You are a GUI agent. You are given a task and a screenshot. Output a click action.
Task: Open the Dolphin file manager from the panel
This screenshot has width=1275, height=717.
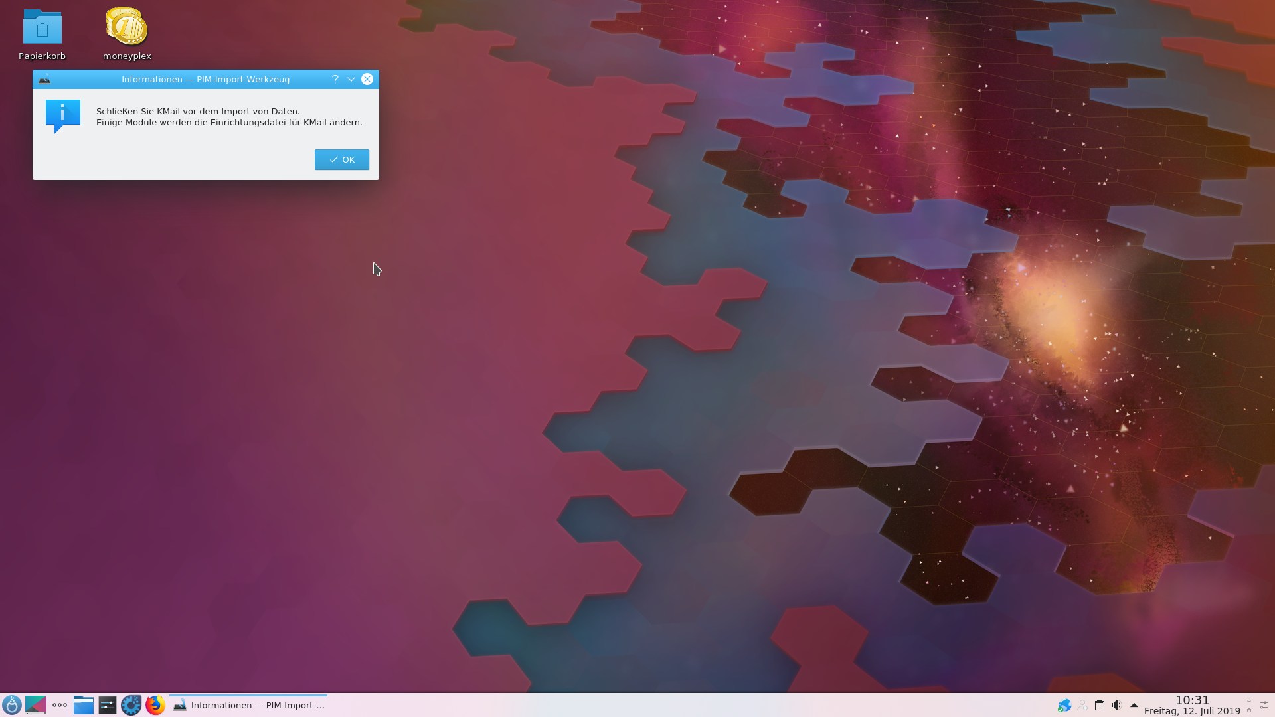[83, 705]
